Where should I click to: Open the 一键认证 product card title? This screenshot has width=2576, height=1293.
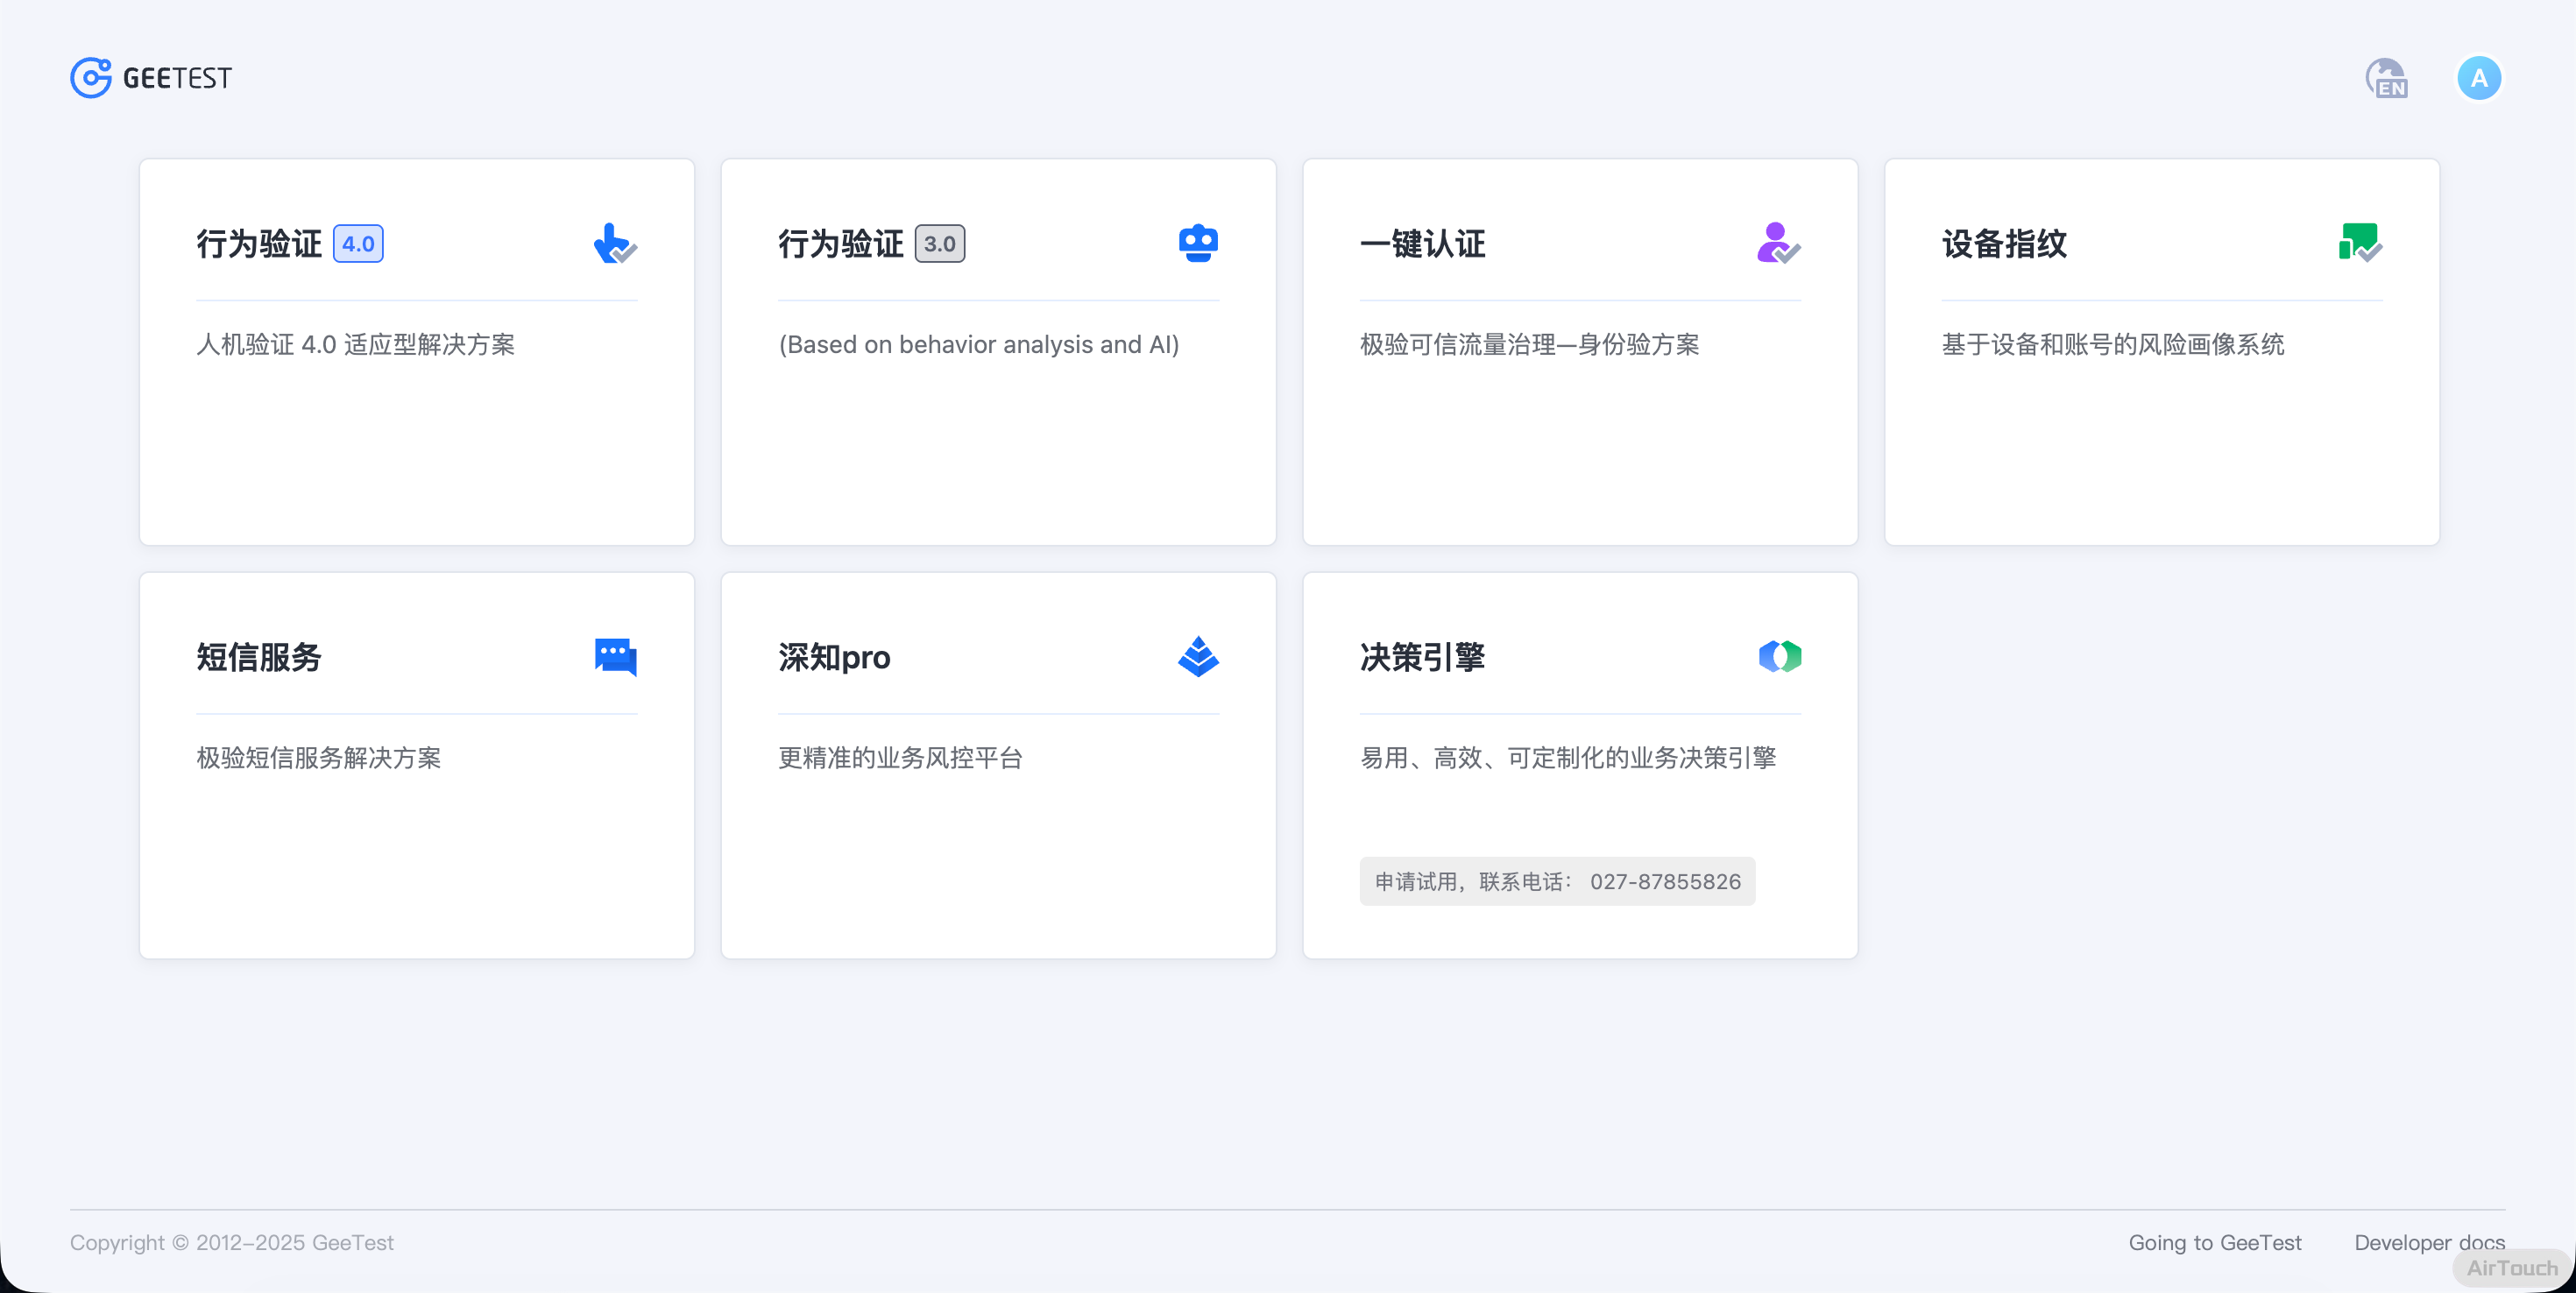pyautogui.click(x=1422, y=244)
